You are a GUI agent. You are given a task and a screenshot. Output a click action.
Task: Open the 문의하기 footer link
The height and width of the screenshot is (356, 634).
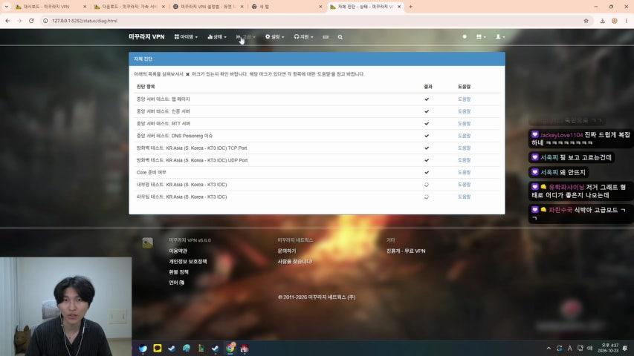click(x=287, y=251)
